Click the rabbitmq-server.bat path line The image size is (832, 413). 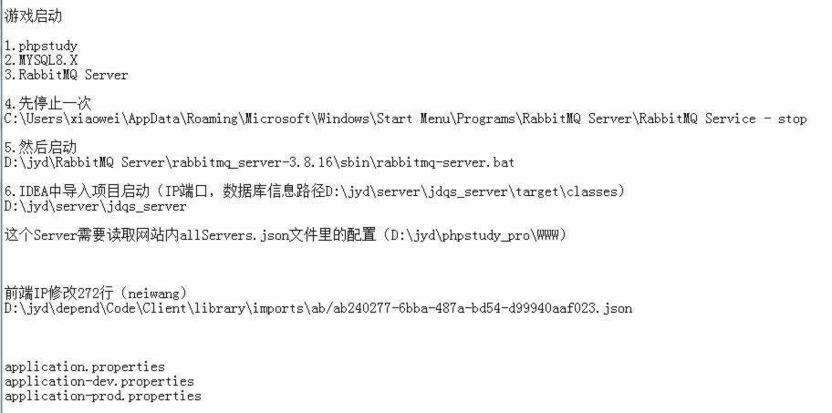pos(259,163)
